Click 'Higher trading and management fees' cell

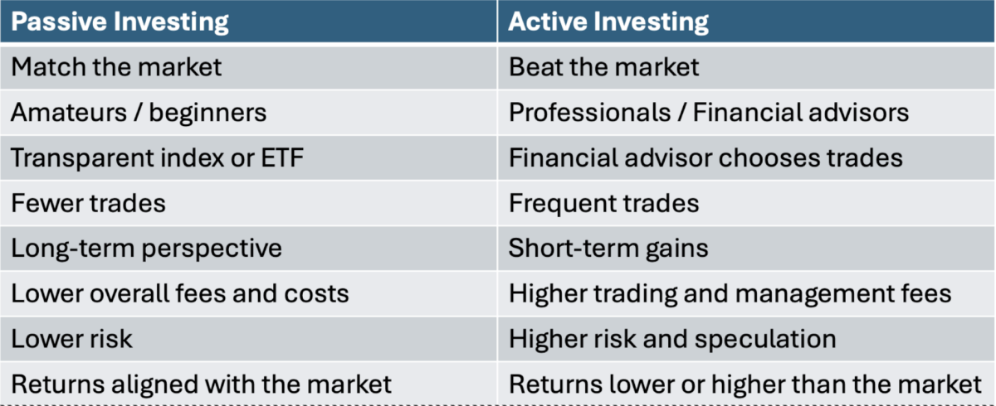(x=747, y=293)
